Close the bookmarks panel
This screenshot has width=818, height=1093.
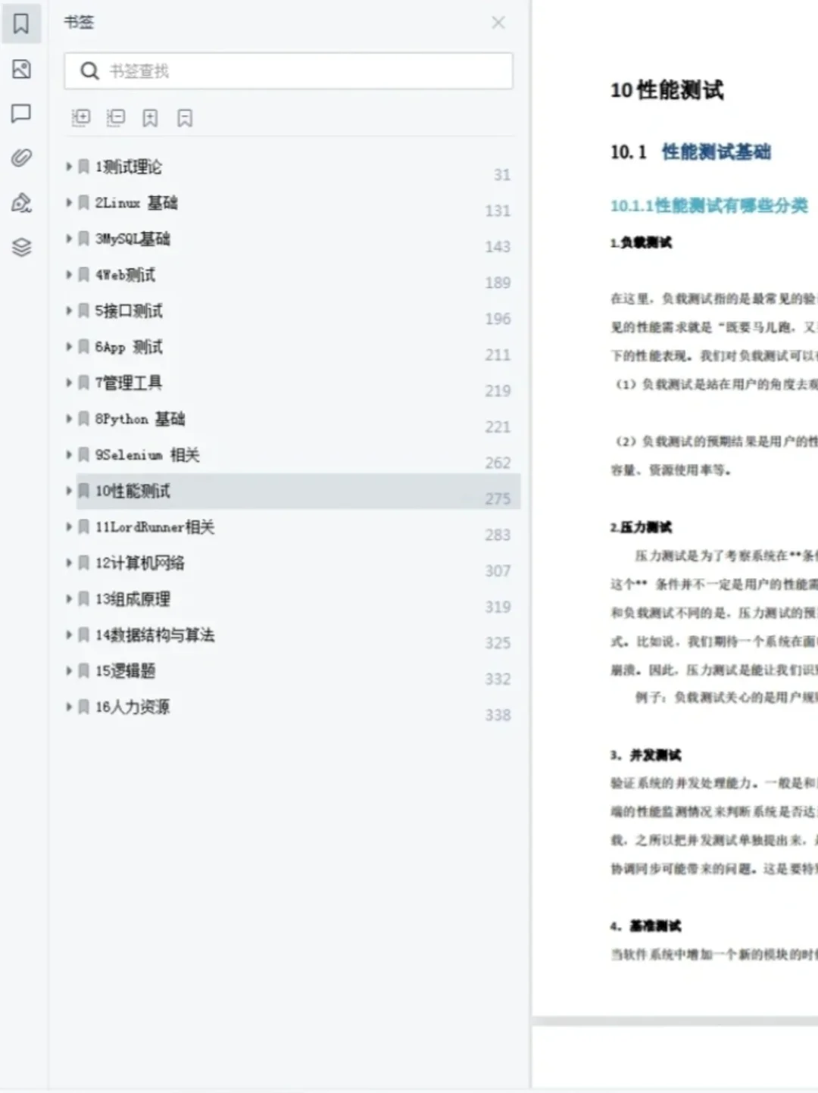(x=498, y=23)
